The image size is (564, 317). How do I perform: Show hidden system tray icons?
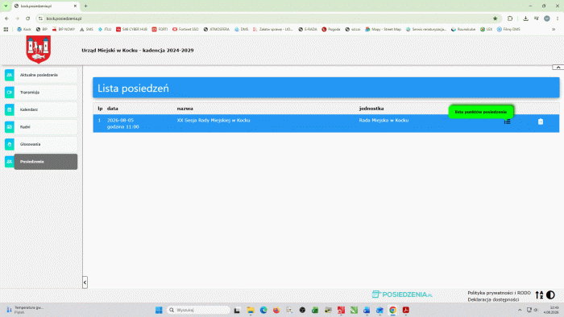[520, 310]
